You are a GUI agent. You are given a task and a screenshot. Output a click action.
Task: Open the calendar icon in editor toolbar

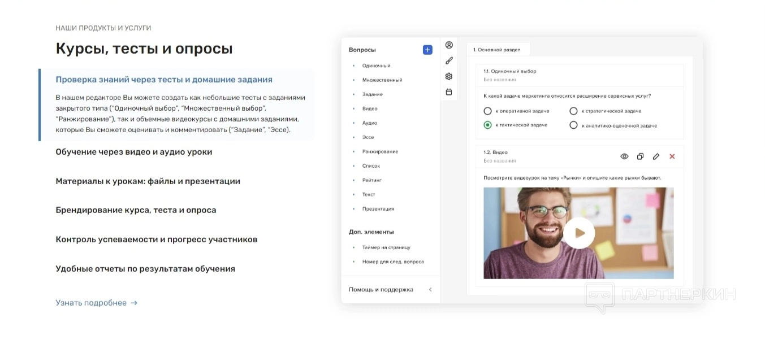click(449, 92)
